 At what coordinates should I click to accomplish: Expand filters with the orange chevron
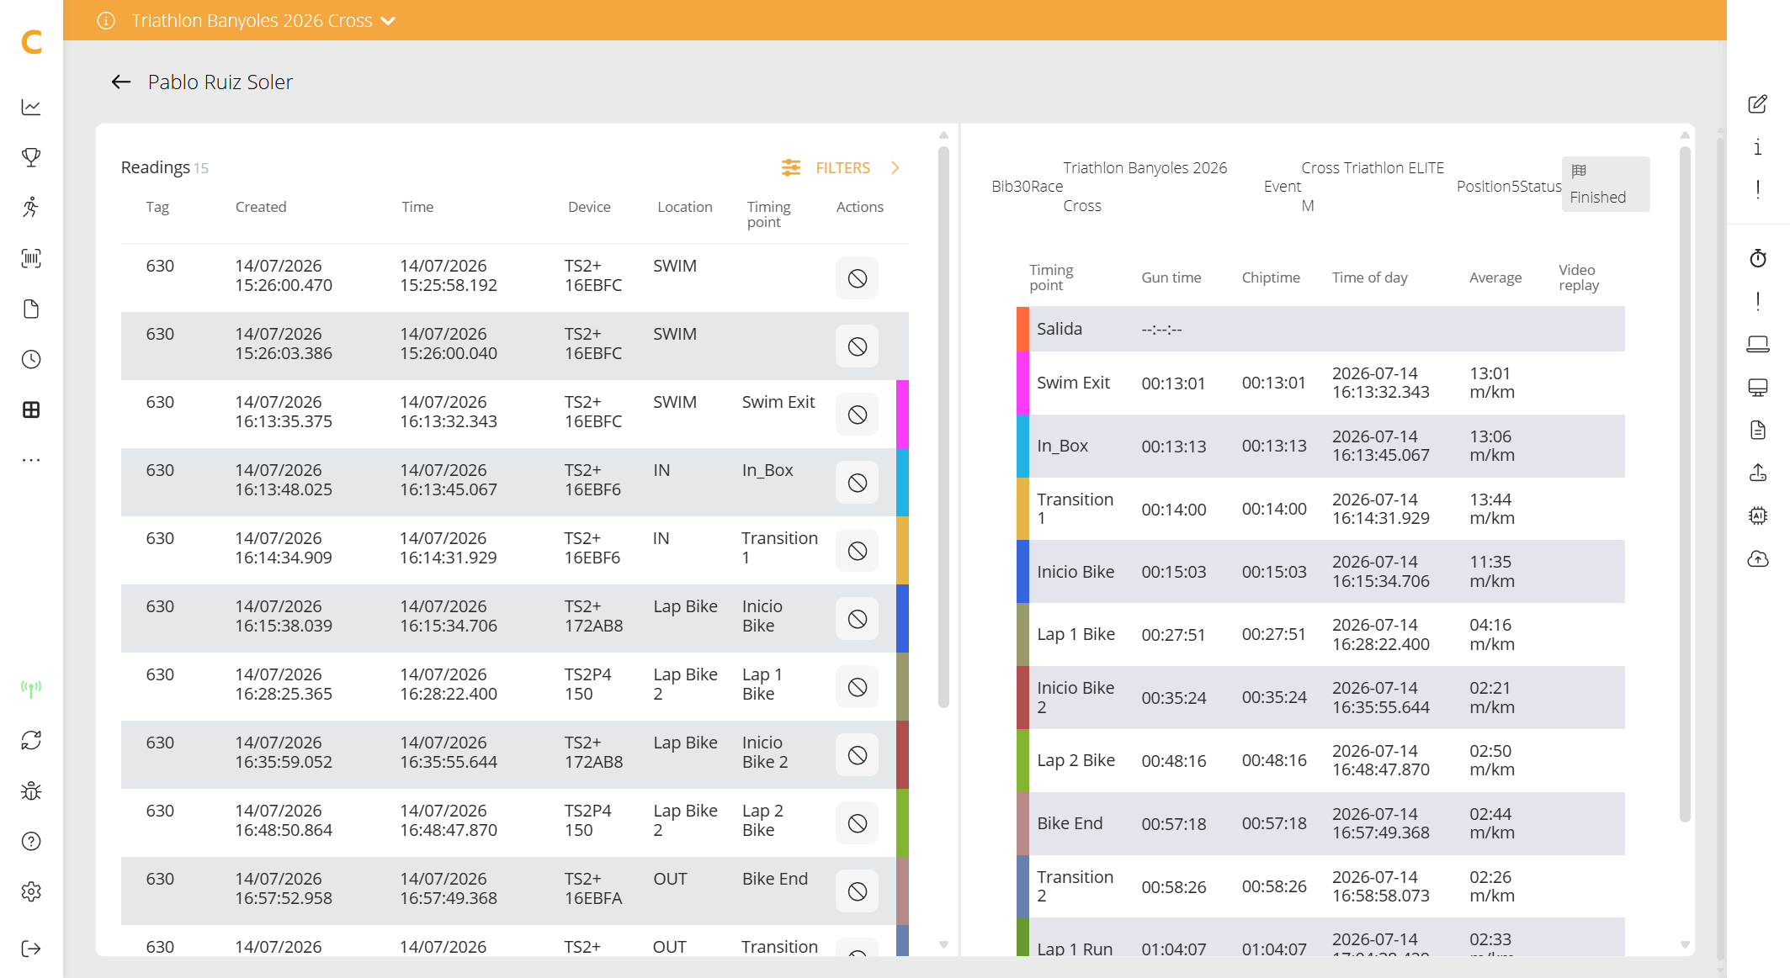895,167
